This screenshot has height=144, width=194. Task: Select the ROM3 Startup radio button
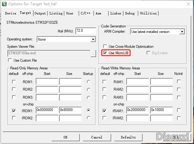(88, 98)
